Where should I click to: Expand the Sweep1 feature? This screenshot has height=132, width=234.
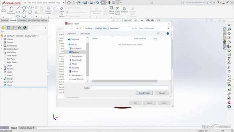[x=2, y=78]
